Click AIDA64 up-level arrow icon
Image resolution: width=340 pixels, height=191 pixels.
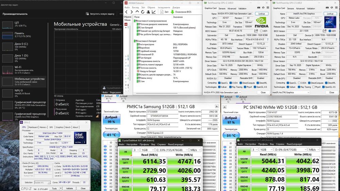(137, 12)
